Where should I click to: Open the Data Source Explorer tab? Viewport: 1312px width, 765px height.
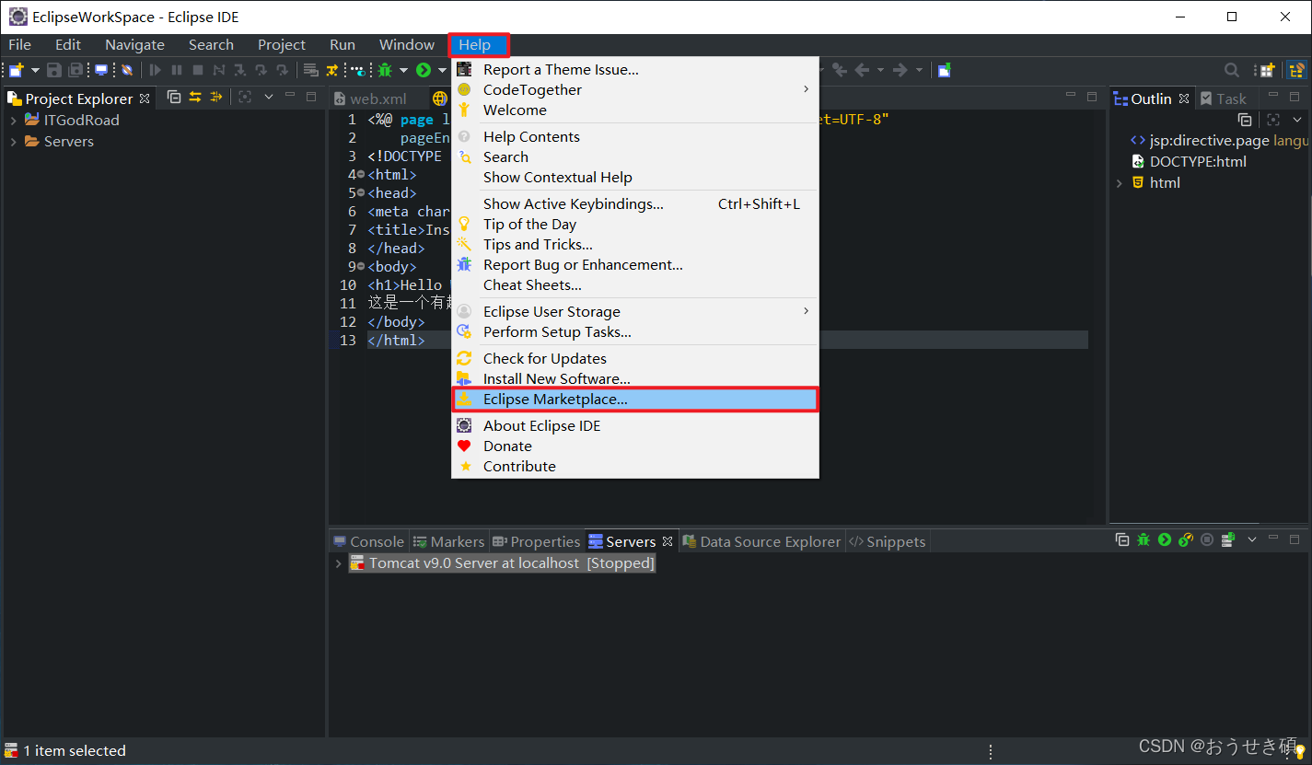click(761, 542)
